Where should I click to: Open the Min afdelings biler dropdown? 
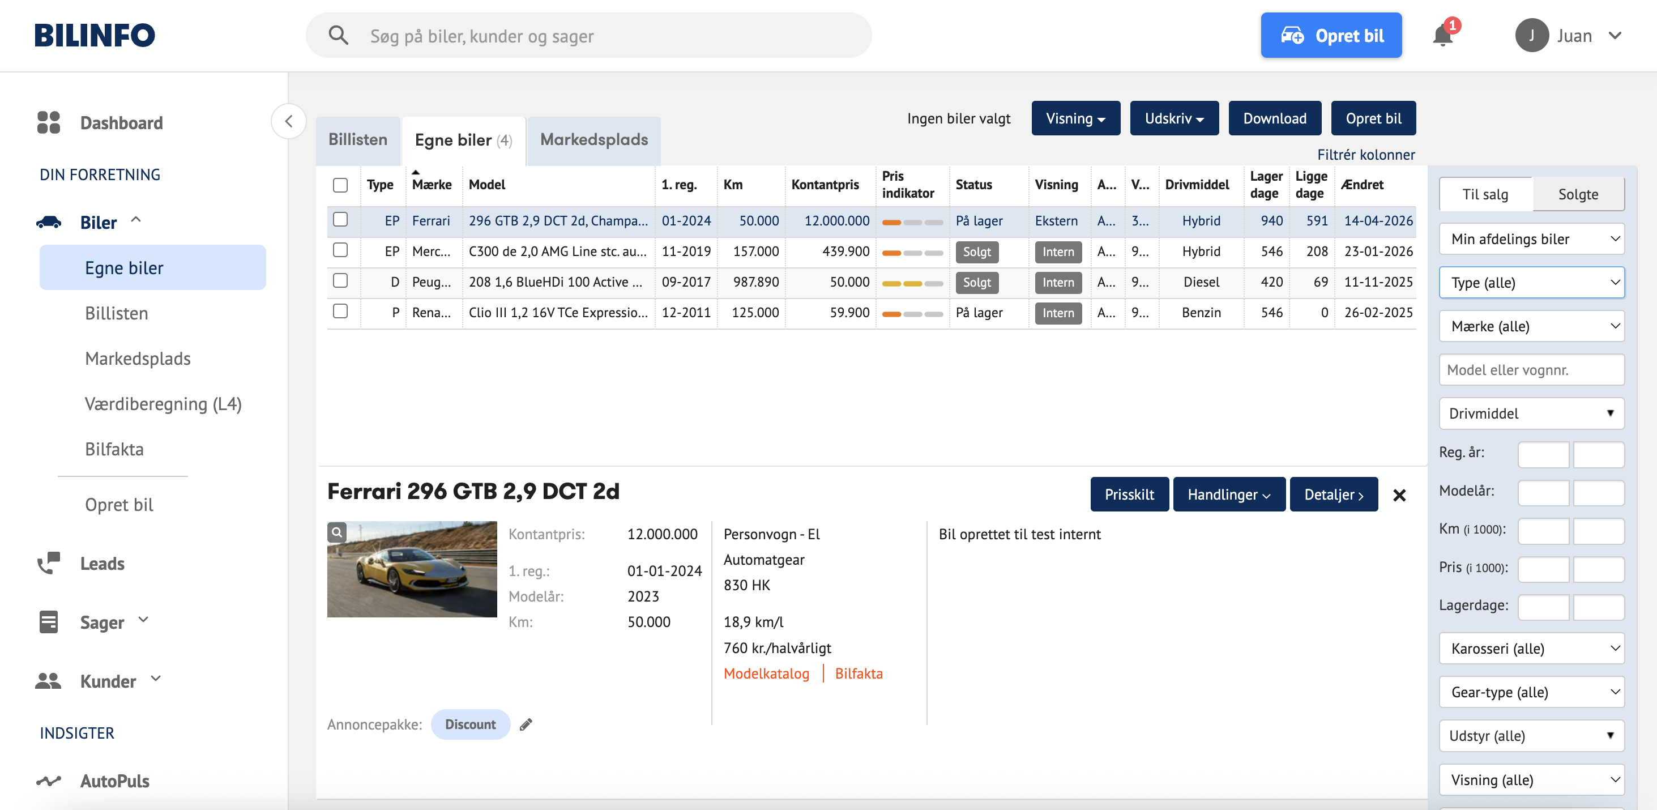click(1532, 238)
